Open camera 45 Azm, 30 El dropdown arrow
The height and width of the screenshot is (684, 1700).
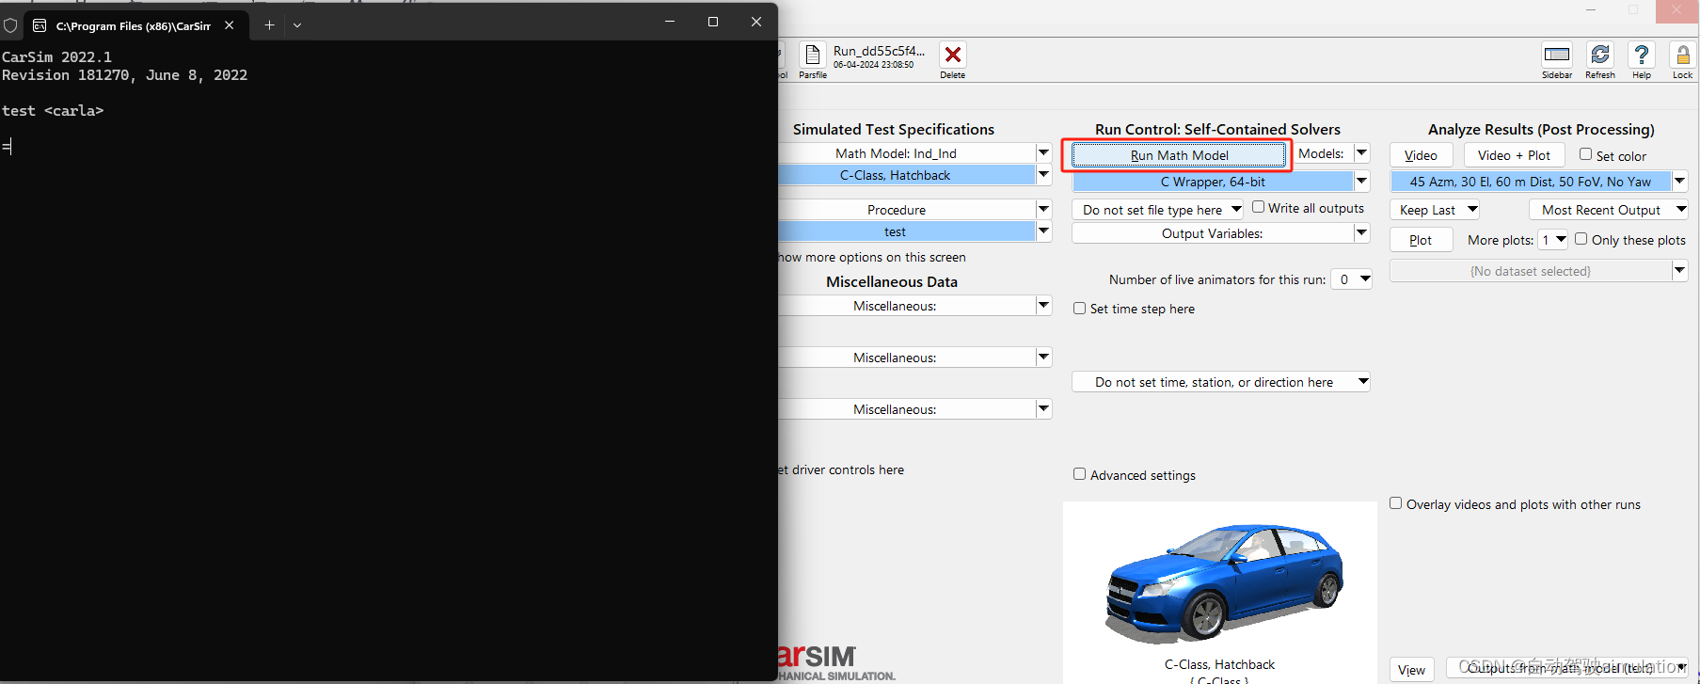click(1679, 181)
